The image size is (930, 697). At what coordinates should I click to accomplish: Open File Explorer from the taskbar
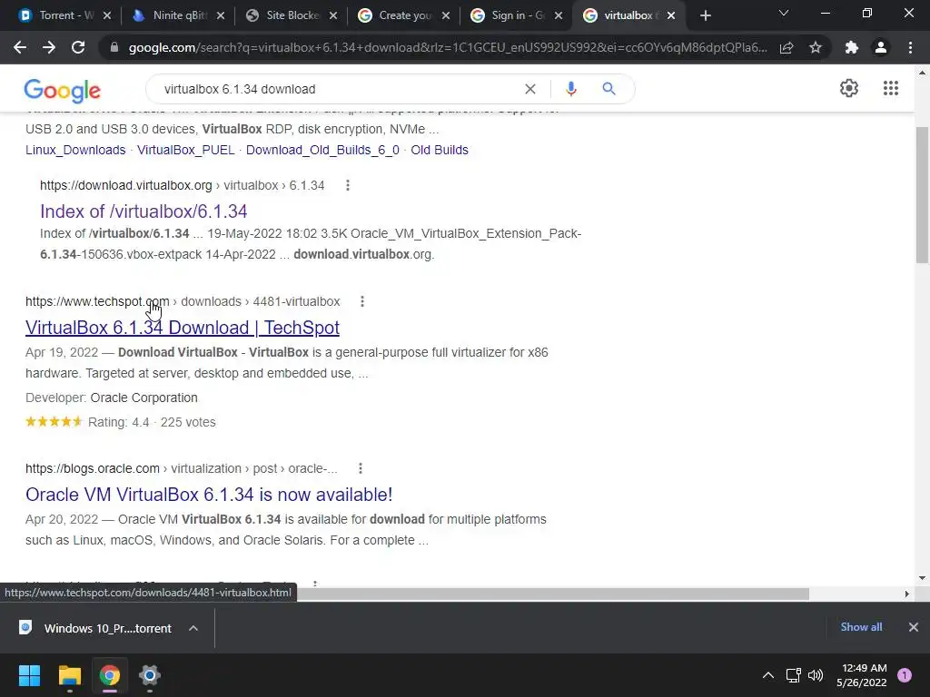[69, 675]
